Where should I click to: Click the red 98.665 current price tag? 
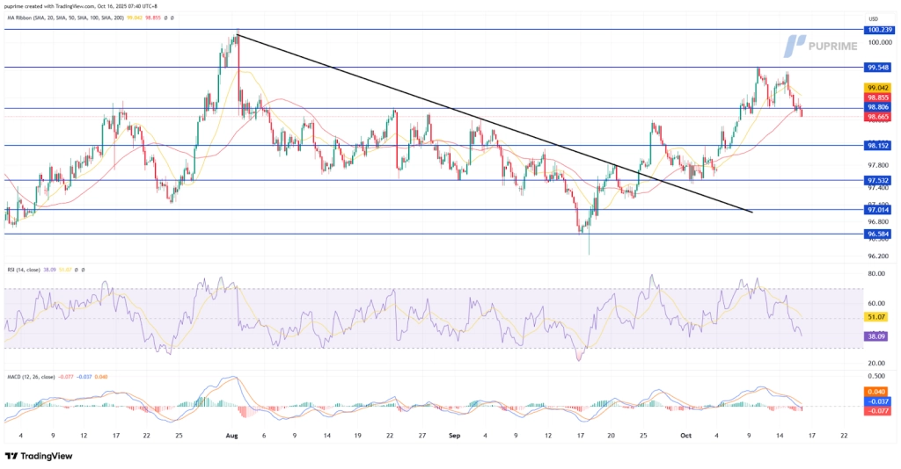[878, 117]
